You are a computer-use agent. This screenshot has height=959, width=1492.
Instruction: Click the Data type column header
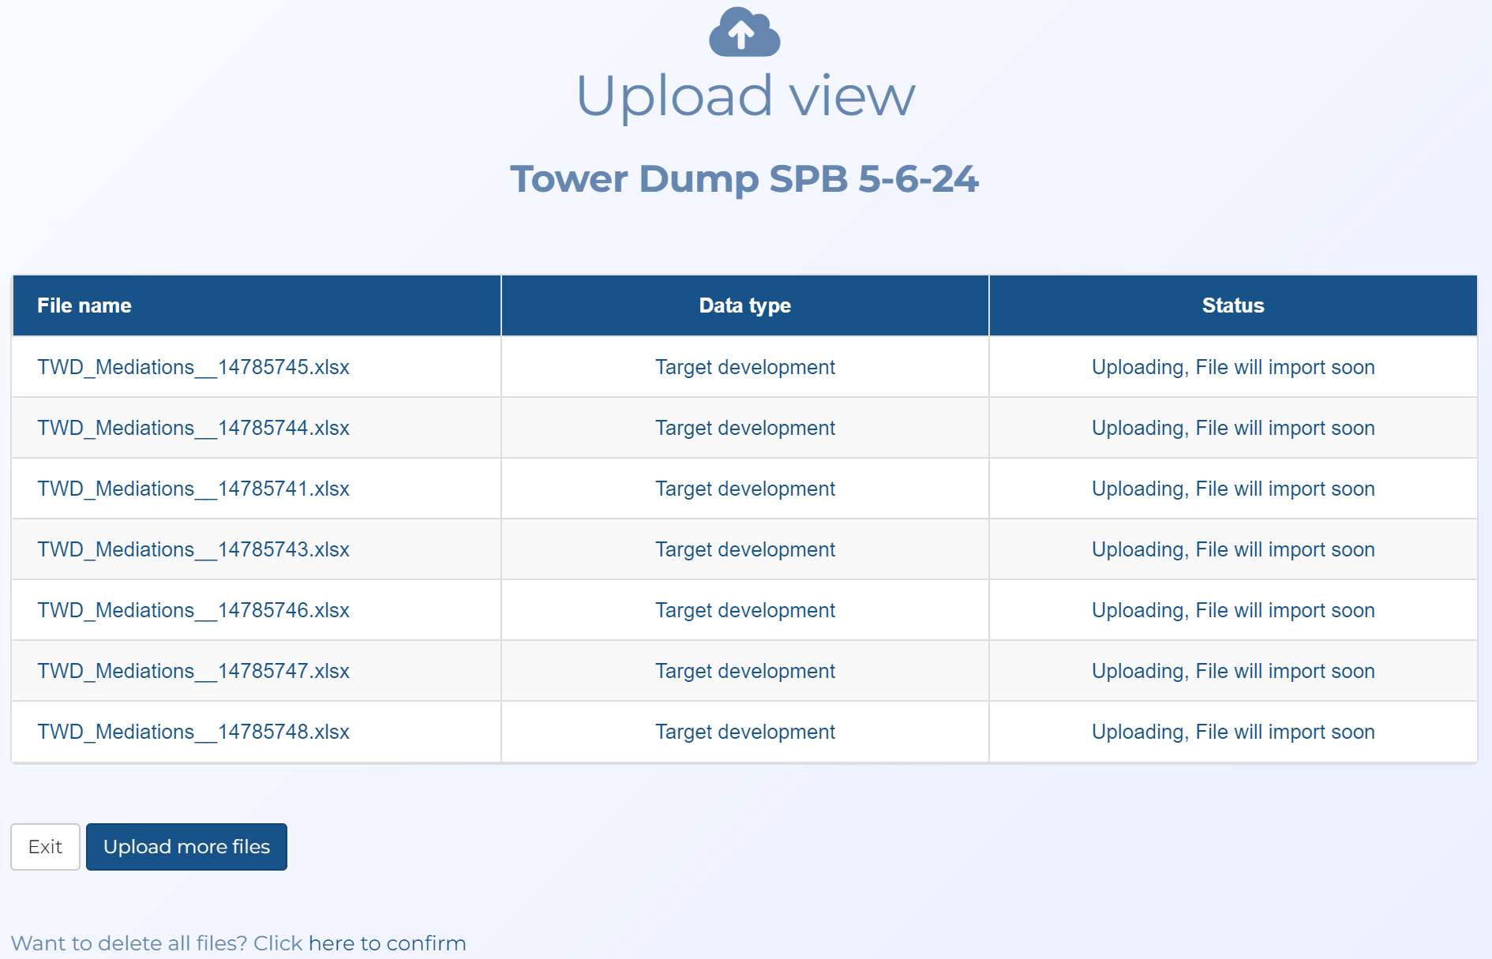[x=744, y=305]
